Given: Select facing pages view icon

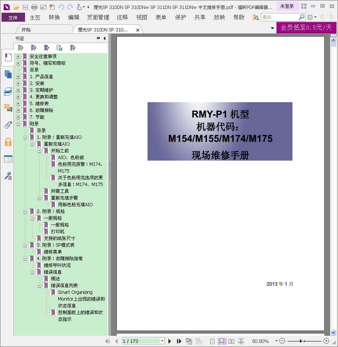Looking at the screenshot, I should click(231, 341).
